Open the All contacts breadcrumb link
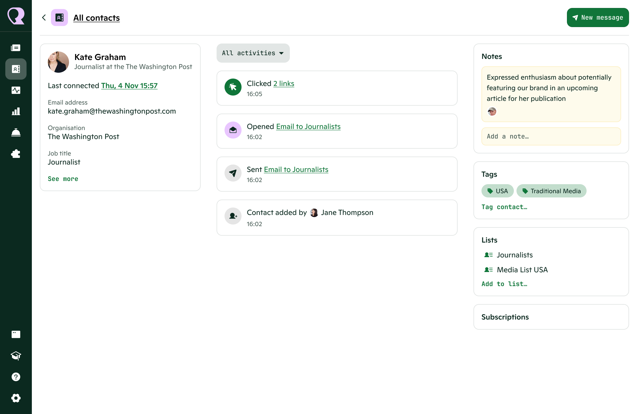 (x=96, y=18)
